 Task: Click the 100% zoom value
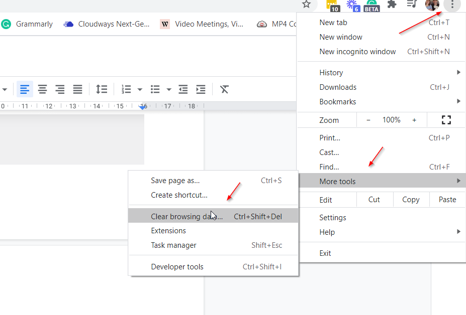[x=391, y=120]
